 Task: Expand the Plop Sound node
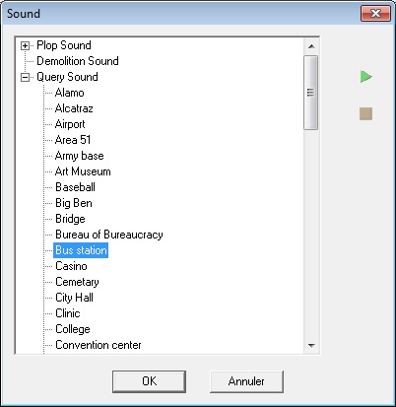click(25, 45)
